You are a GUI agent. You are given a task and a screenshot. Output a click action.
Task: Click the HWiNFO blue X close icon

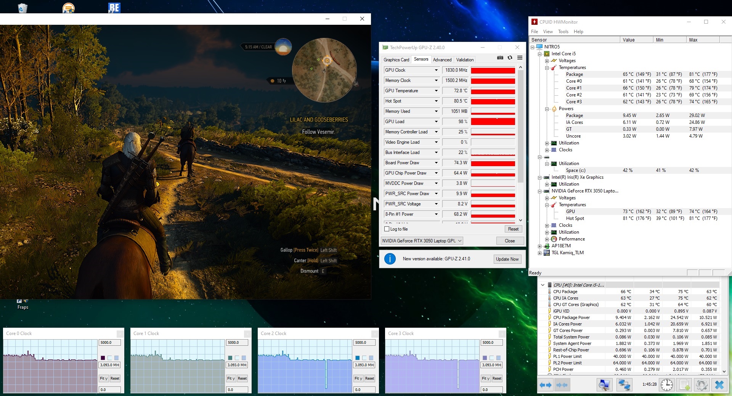click(719, 385)
